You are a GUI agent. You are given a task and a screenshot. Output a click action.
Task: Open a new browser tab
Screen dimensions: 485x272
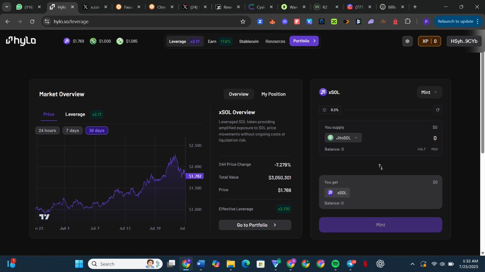coord(415,7)
